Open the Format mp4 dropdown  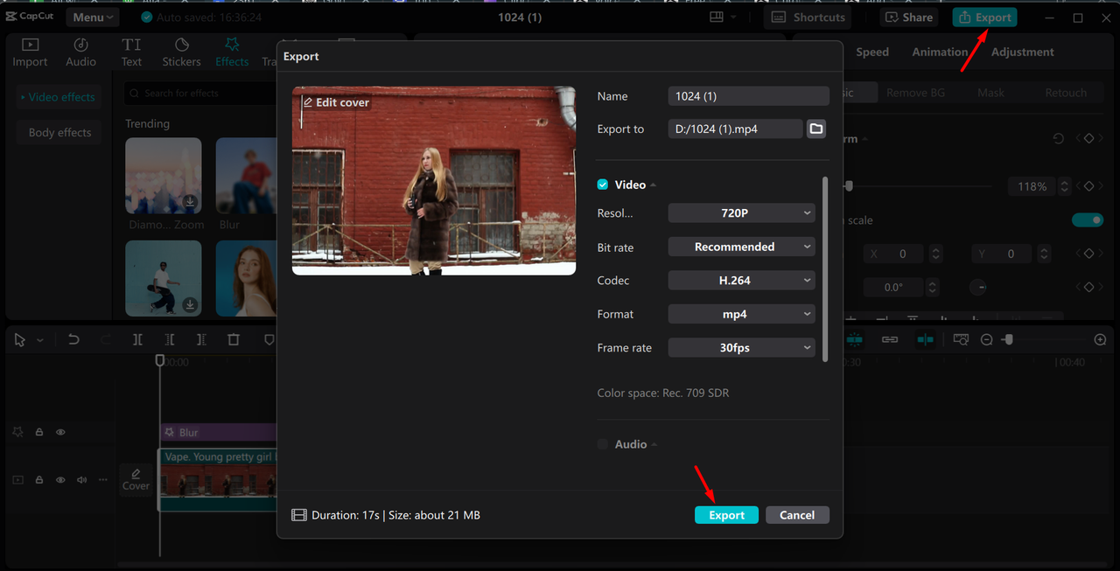point(741,314)
